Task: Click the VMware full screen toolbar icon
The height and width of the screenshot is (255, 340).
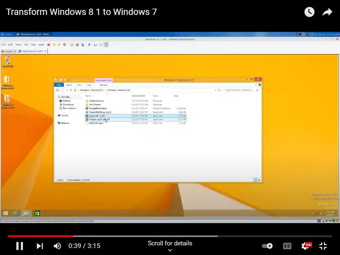Action: 101,45
